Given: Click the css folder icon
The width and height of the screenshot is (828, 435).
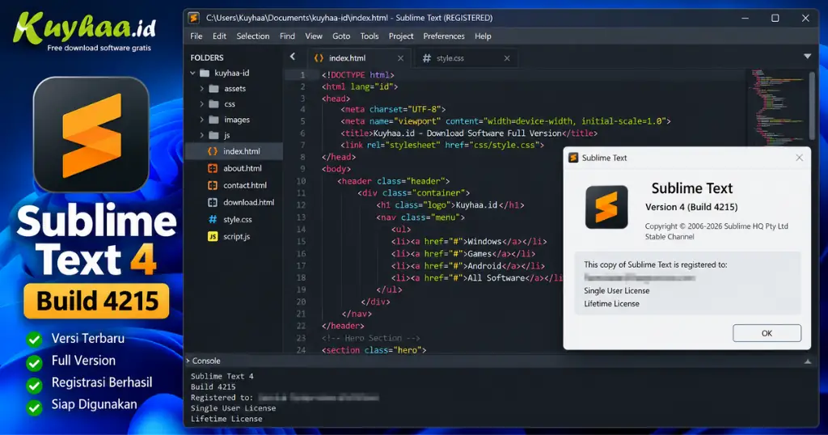Looking at the screenshot, I should [x=213, y=104].
